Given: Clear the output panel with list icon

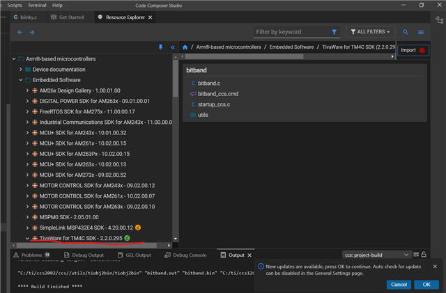Looking at the screenshot, I should [416, 254].
